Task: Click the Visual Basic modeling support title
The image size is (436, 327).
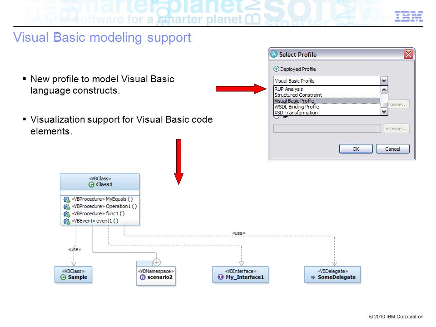Action: point(102,38)
